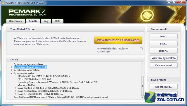Screen dimensions: 187x106
Task: Select the File: result.pcmark-7-result path row
Action: coord(61,97)
